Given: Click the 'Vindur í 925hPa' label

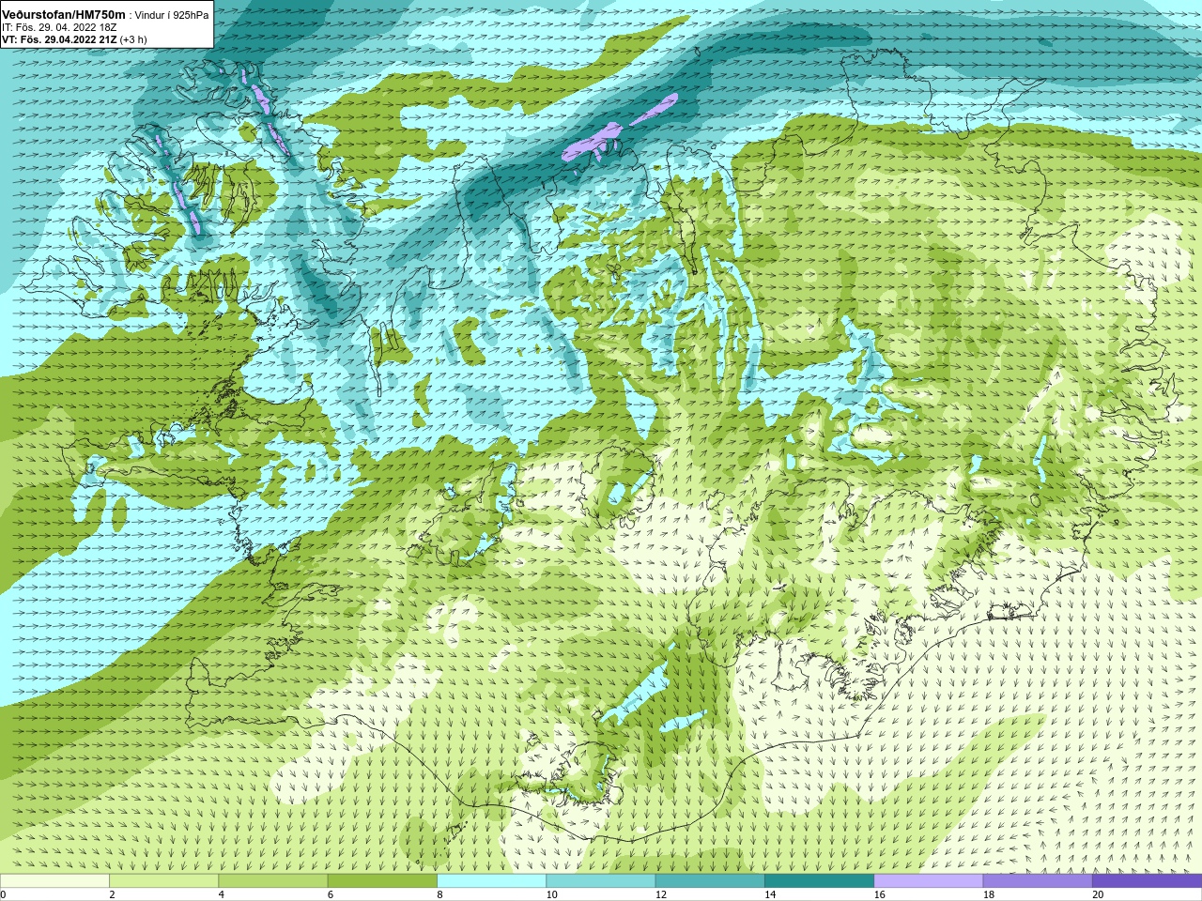Looking at the screenshot, I should click(x=172, y=16).
